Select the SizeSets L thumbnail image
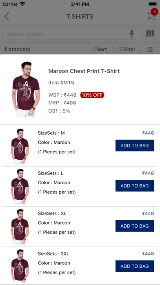The height and width of the screenshot is (285, 160). point(20,187)
